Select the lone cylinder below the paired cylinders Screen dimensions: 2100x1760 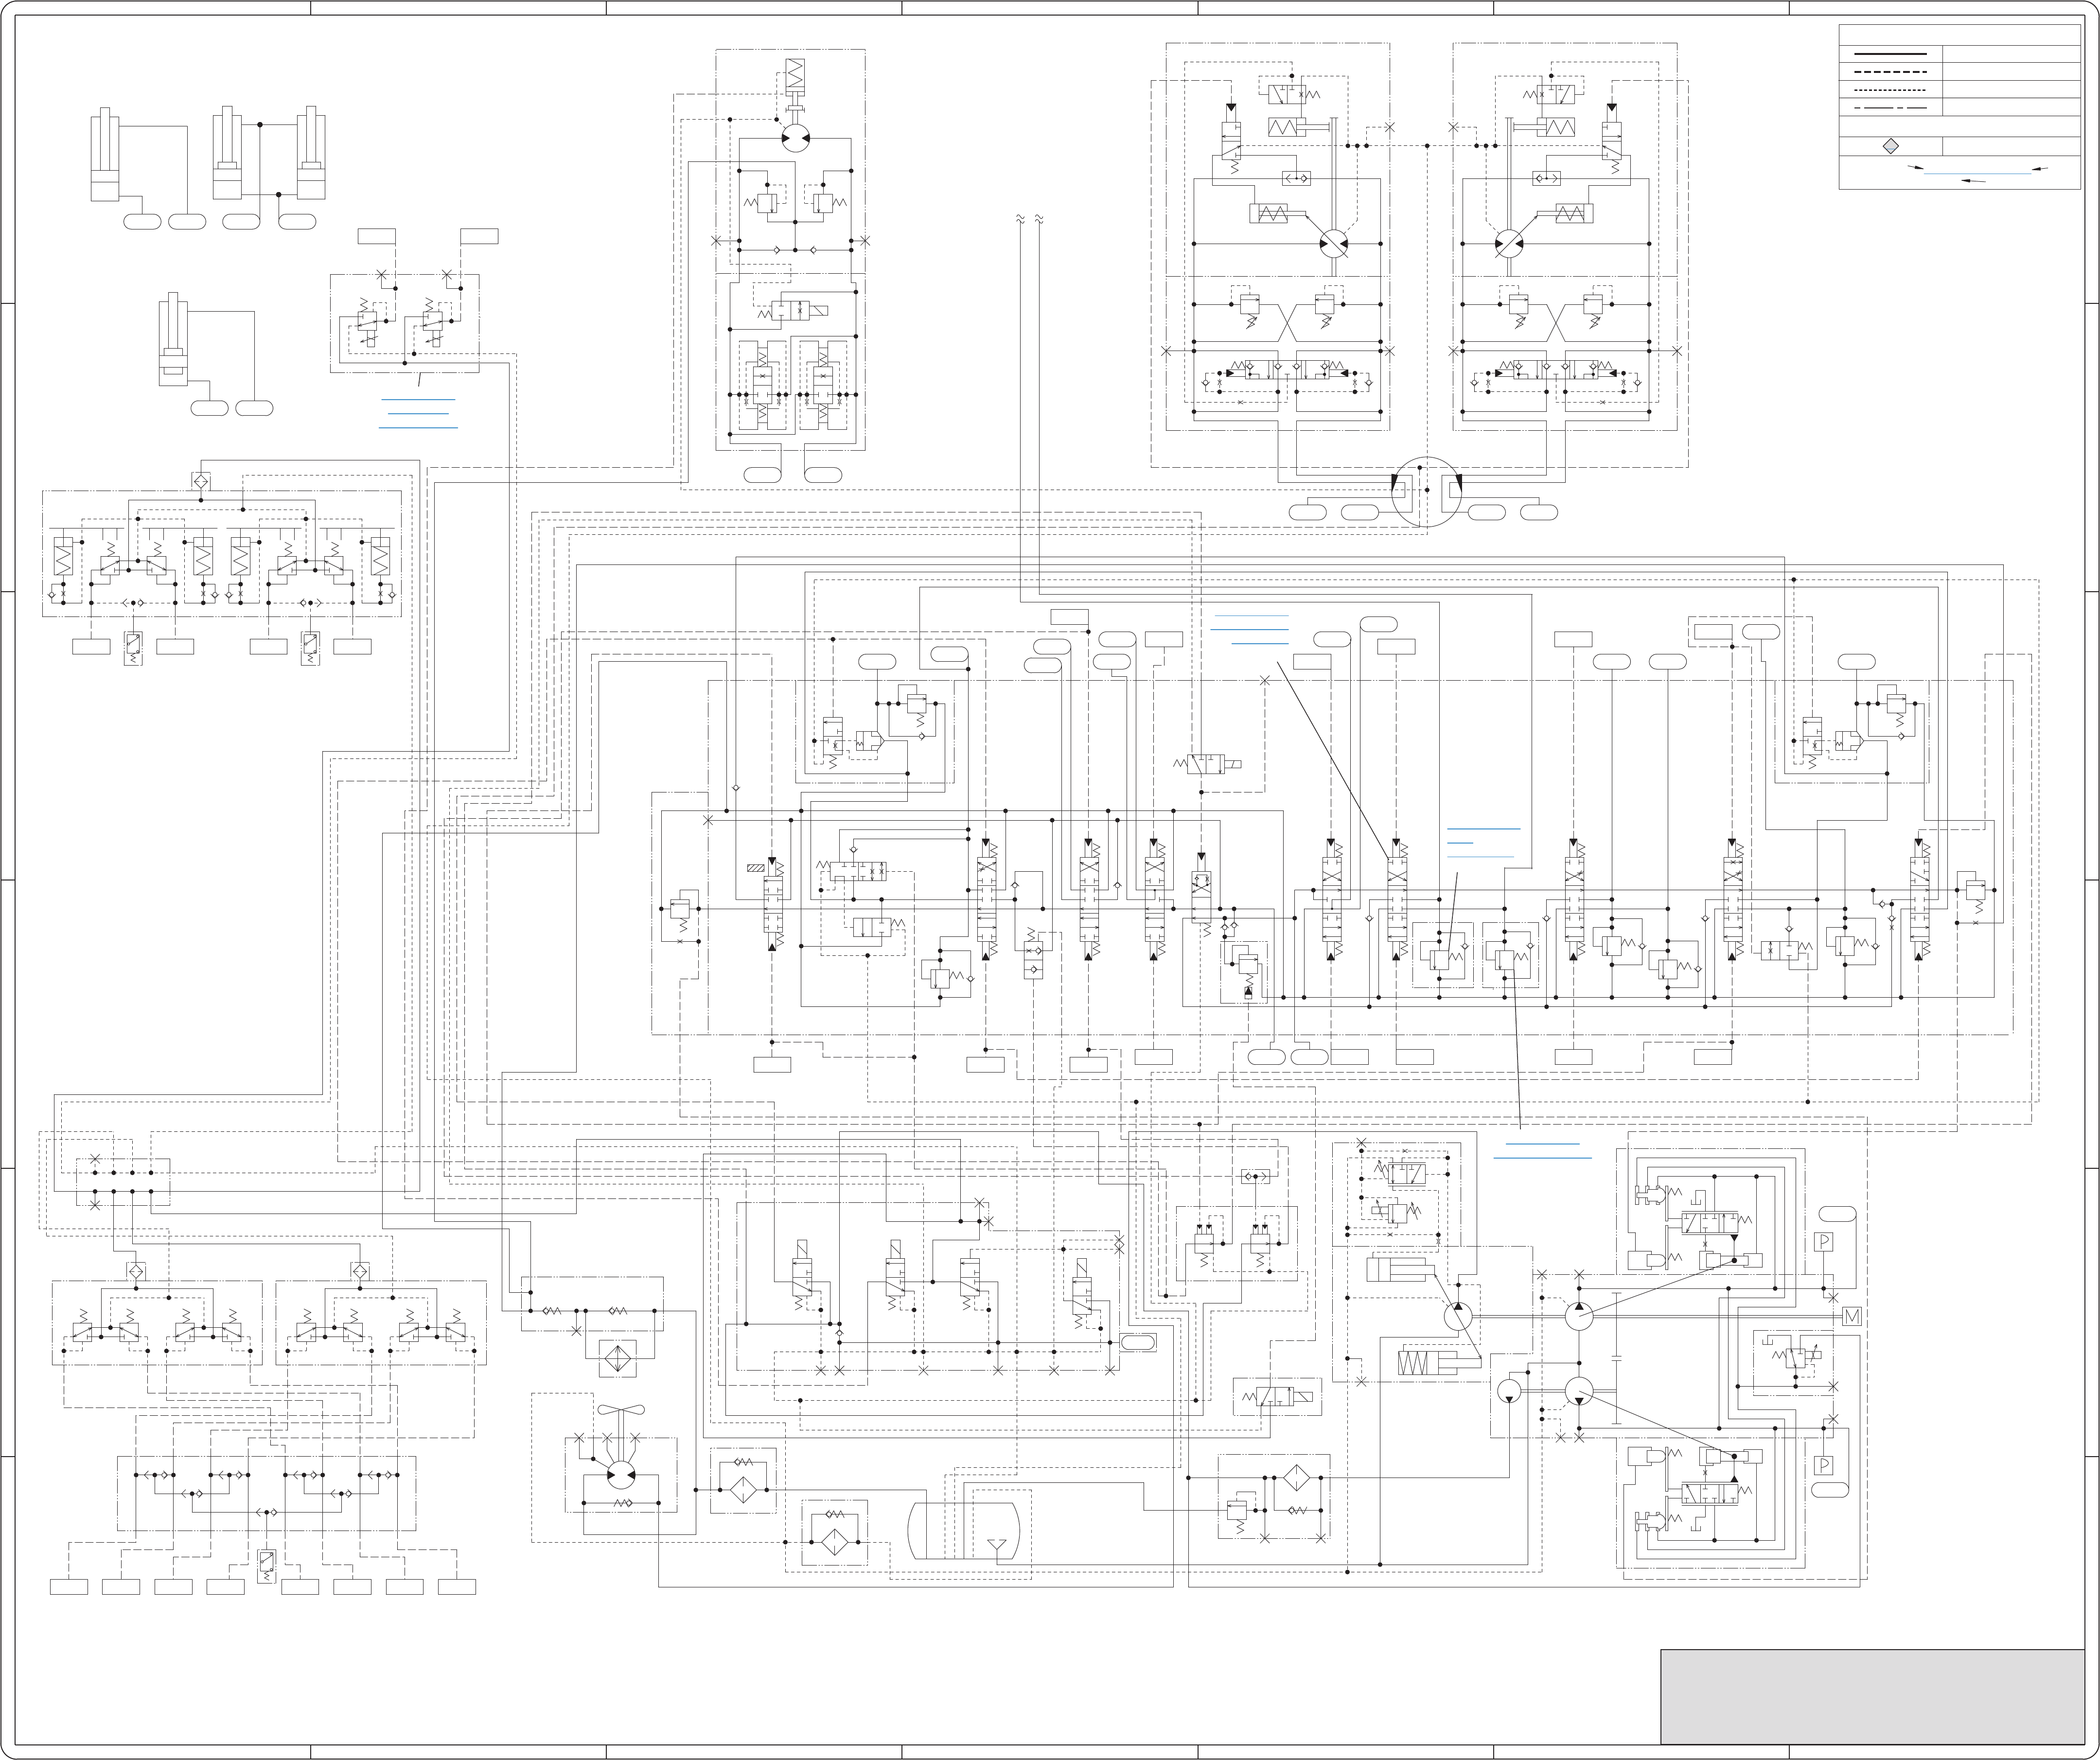(x=174, y=339)
